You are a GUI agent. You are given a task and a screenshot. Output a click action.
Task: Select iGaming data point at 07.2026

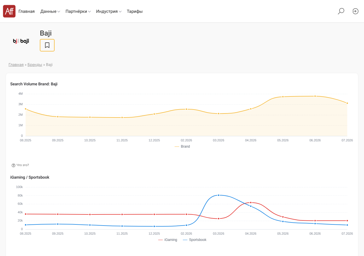[347, 225]
